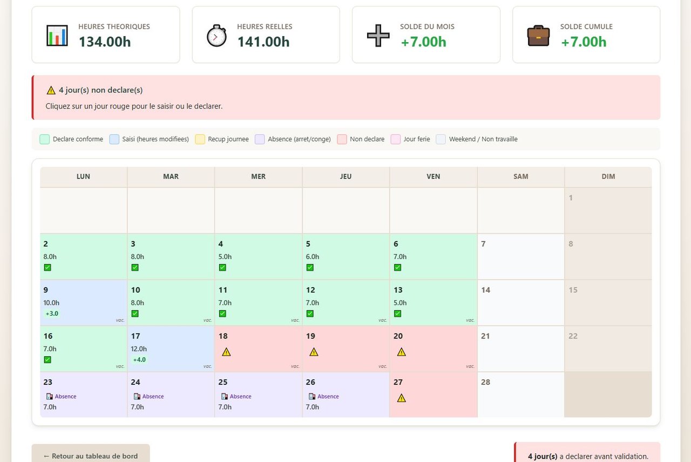Screen dimensions: 691x462
Task: Click the warning icon in the non-declared alert
Action: [x=51, y=90]
